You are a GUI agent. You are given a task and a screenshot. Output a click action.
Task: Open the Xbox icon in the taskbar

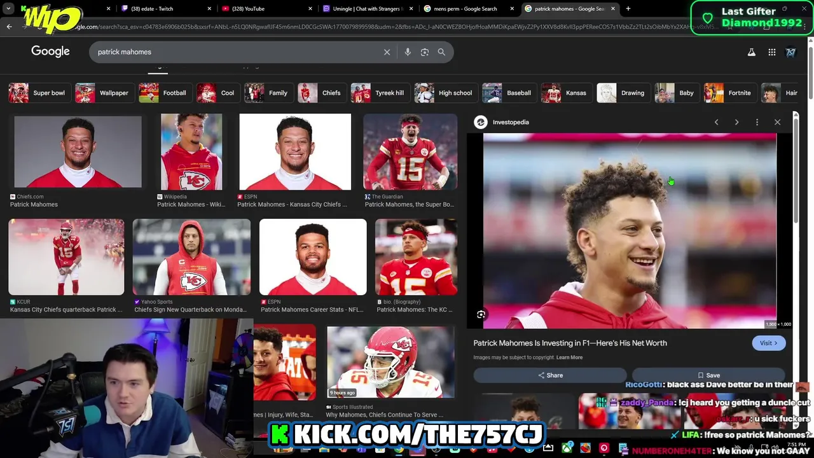click(567, 448)
